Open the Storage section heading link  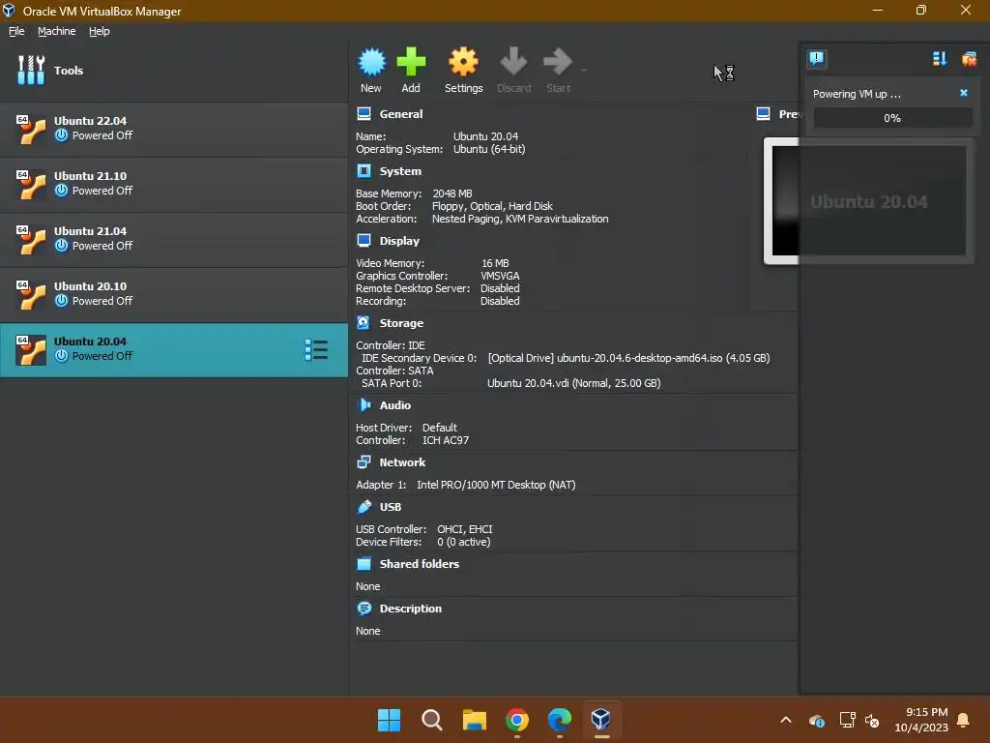click(x=401, y=323)
